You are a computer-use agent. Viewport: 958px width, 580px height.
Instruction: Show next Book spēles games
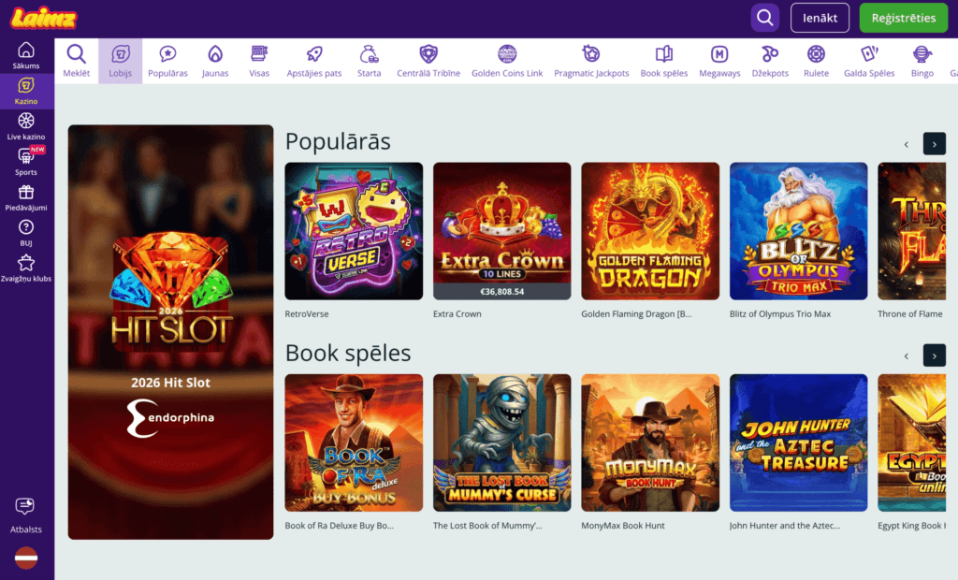tap(935, 355)
